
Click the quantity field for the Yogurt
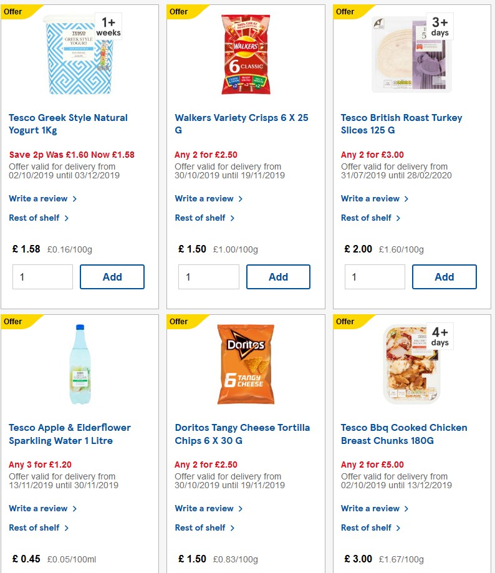[x=42, y=276]
